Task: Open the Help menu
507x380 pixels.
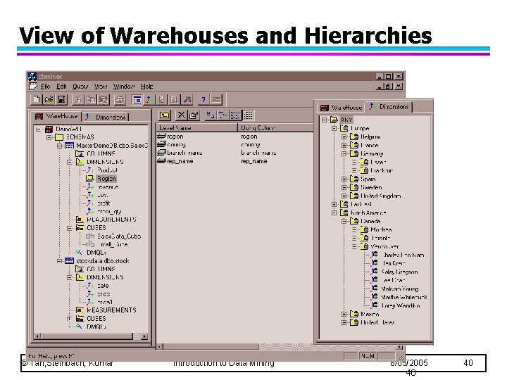Action: (x=146, y=87)
